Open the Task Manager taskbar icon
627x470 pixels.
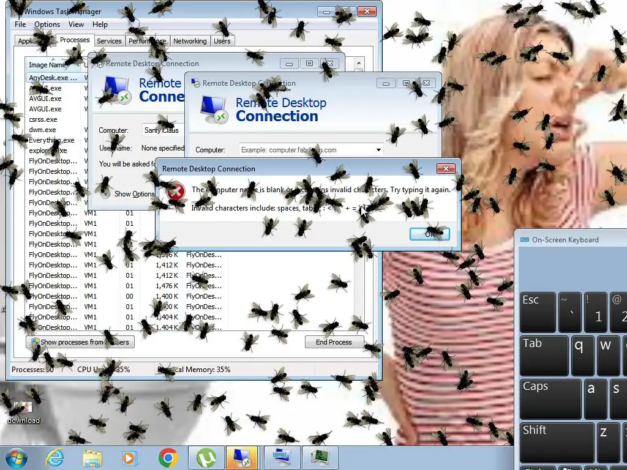[x=321, y=458]
